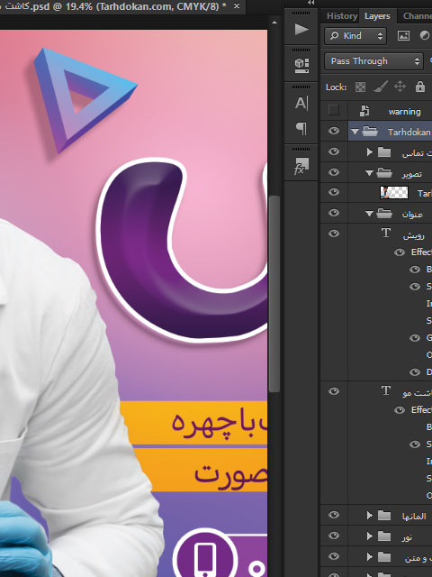Viewport: 432px width, 577px height.
Task: Click lock position move icon
Action: (400, 87)
